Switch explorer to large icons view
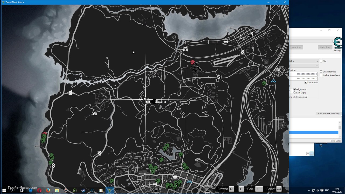The width and height of the screenshot is (345, 194). 312,154
